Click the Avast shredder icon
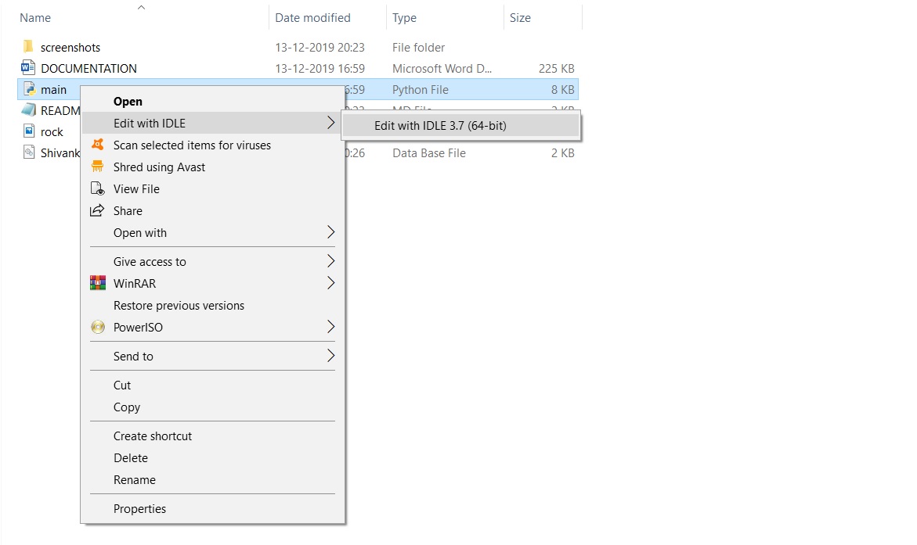Viewport: 917px width, 545px height. coord(98,167)
